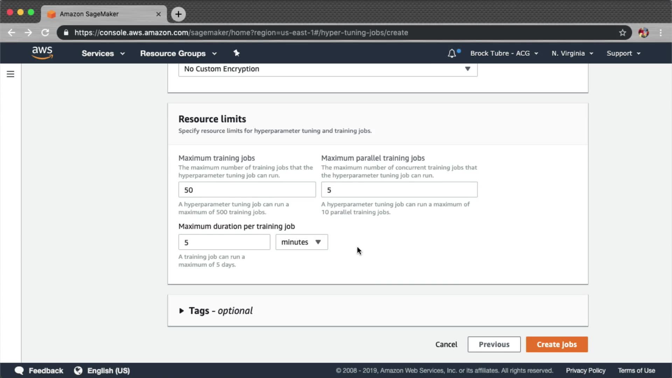Click the Create jobs button
The image size is (672, 378).
tap(556, 344)
